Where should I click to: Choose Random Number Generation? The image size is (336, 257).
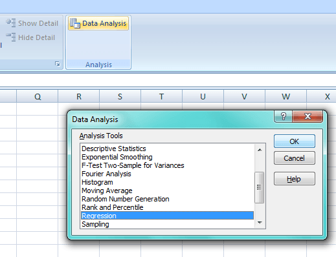167,199
